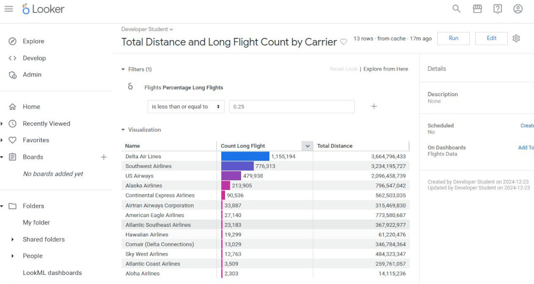This screenshot has height=284, width=534.
Task: Open the Developer Student folder dropdown
Action: point(147,29)
